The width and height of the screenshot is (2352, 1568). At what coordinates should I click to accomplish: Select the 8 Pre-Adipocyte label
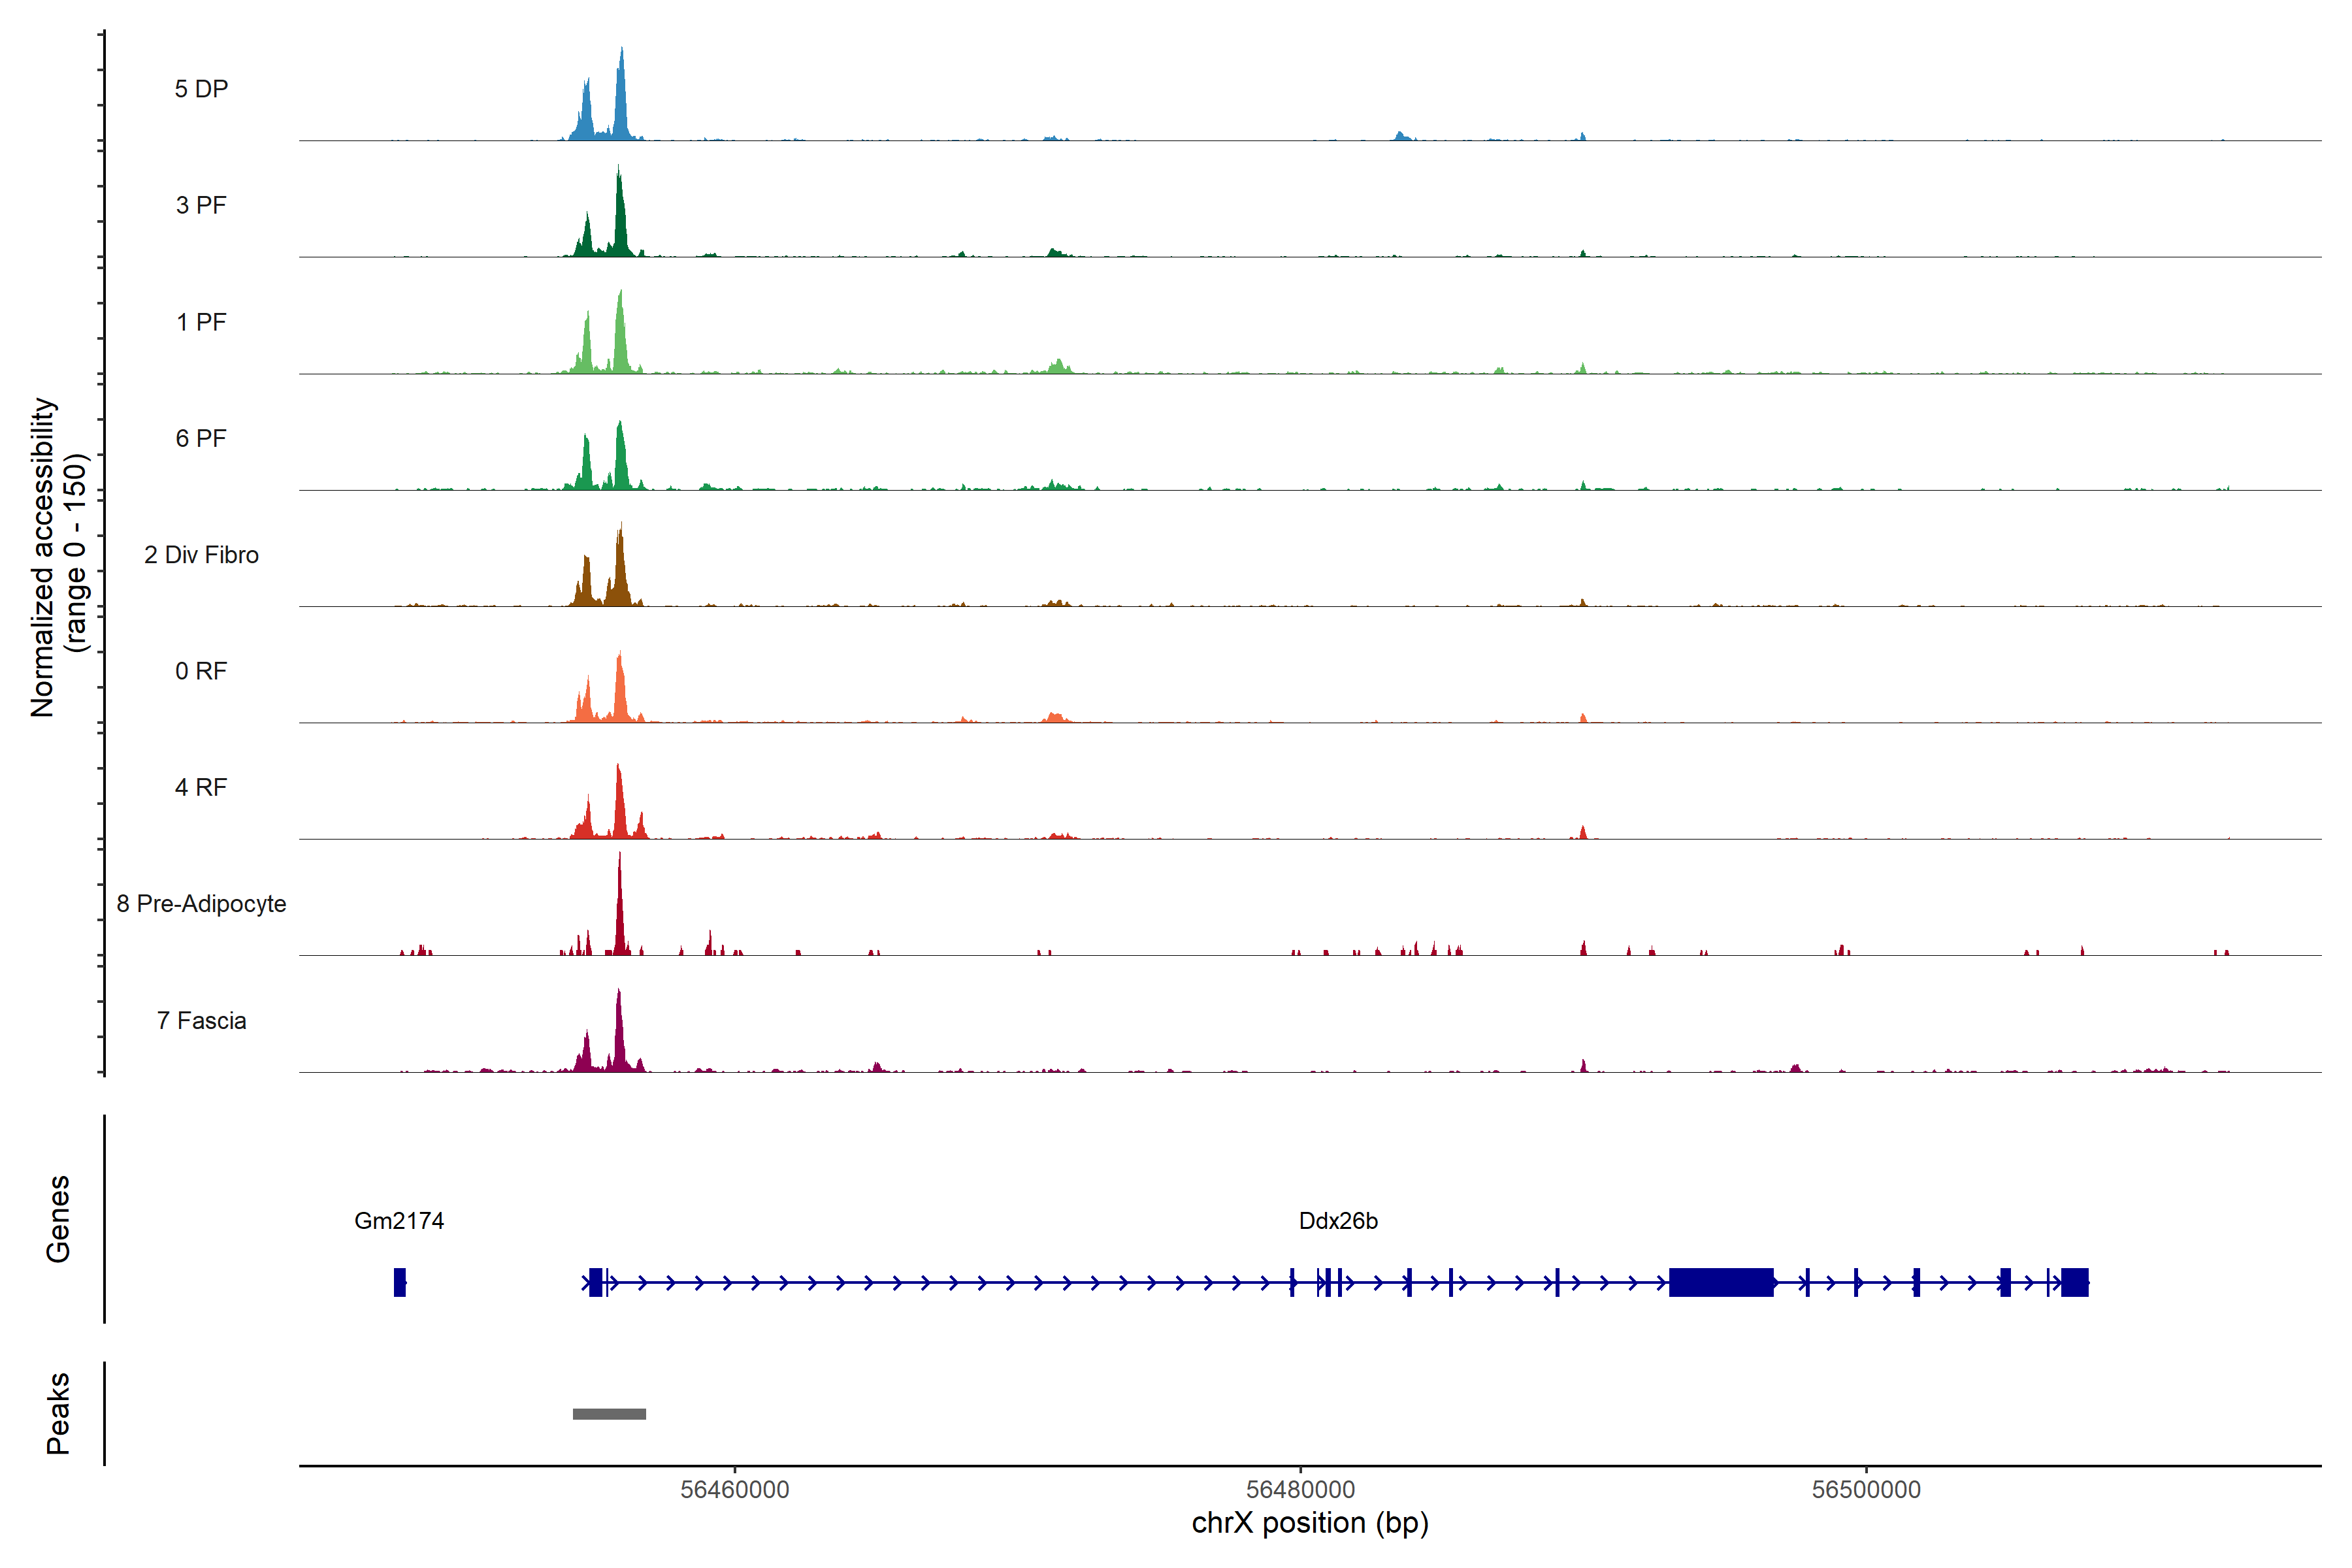201,904
